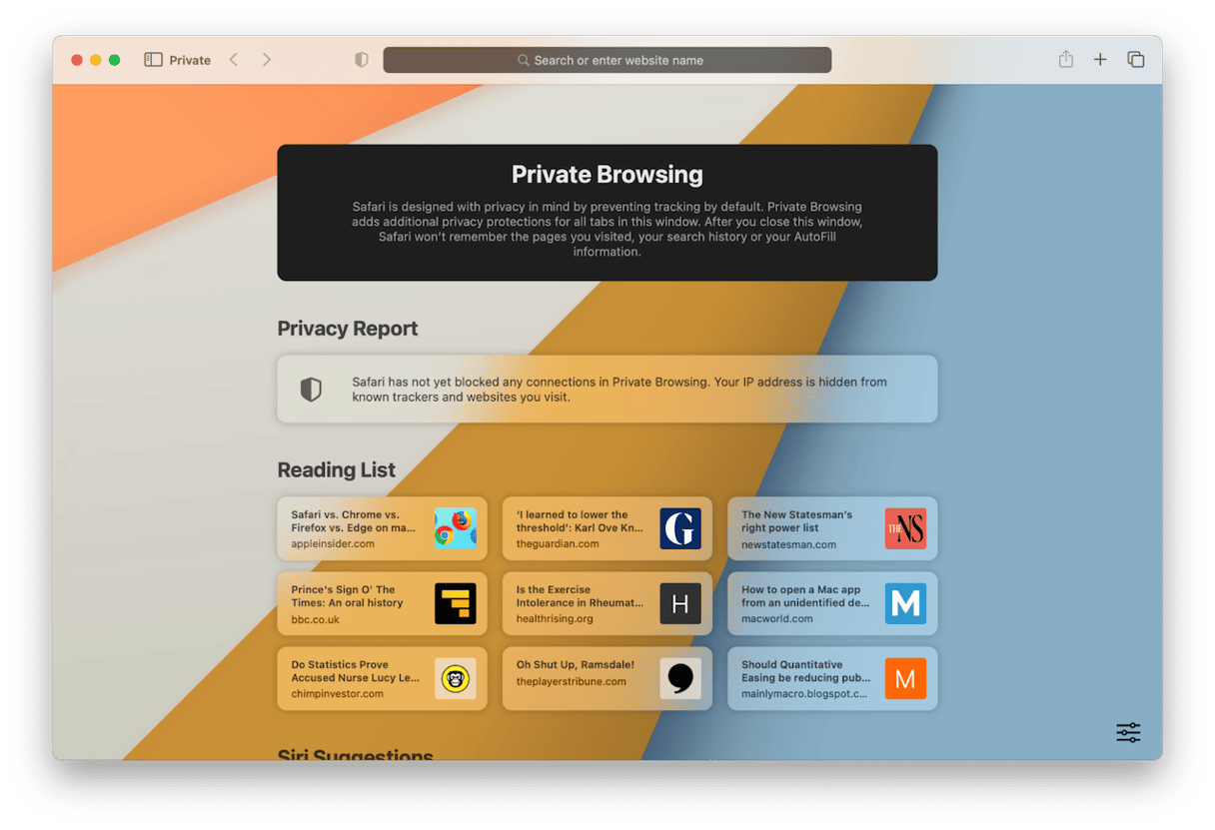Click the shield icon in Privacy Report
The width and height of the screenshot is (1215, 830).
(x=311, y=390)
